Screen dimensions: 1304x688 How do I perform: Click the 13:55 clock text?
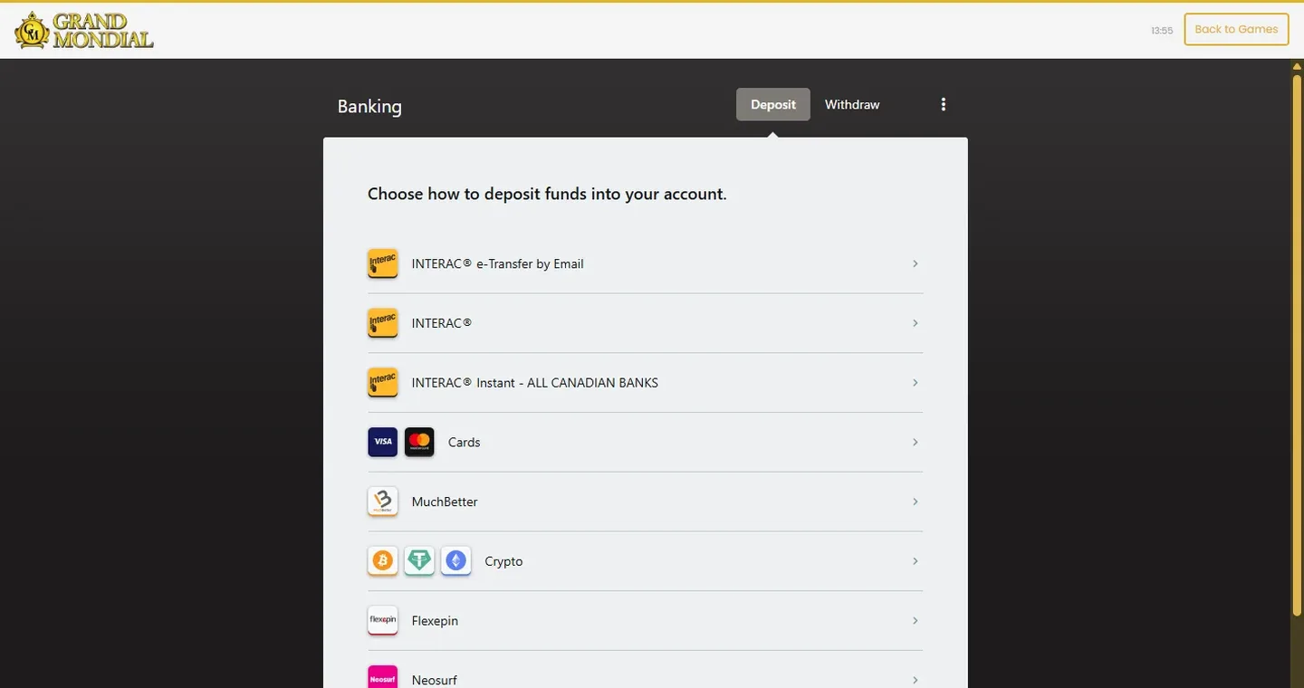(1162, 31)
